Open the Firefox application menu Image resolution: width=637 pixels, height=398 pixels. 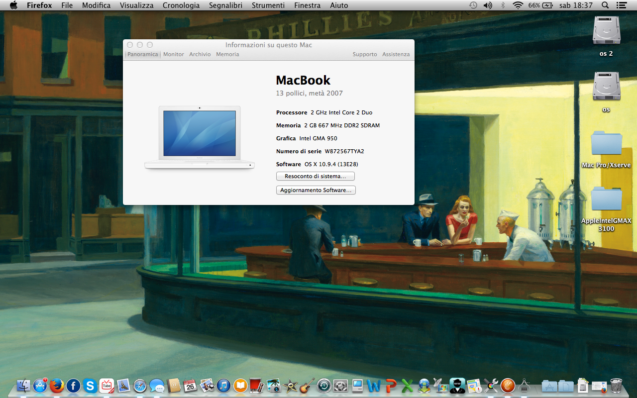pos(39,5)
